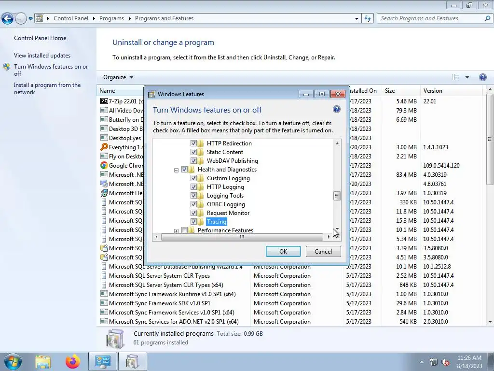Select Microsoft SQL Server System CLR Types (x64)

(166, 285)
